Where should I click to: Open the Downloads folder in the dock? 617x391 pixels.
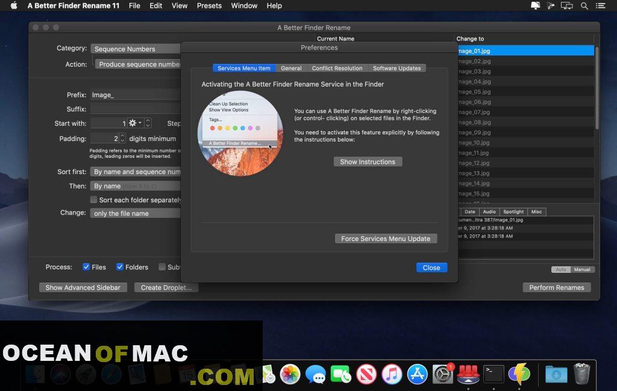coord(556,374)
